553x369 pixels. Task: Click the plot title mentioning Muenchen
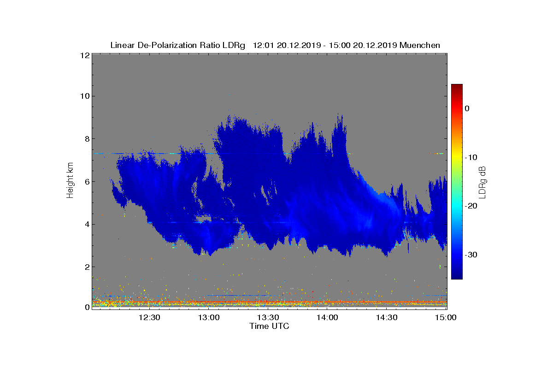275,45
